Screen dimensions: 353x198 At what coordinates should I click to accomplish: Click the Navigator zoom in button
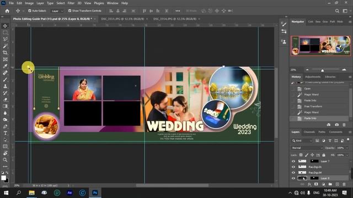point(344,70)
